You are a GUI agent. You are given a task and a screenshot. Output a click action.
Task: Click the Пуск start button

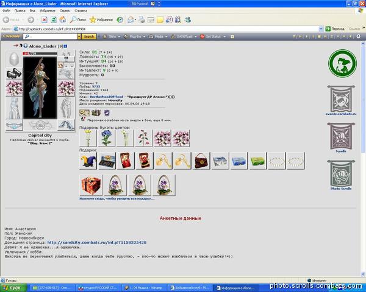coord(13,288)
